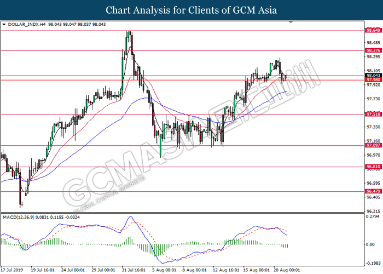Click the 97.097 support price tag
The height and width of the screenshot is (274, 383).
[x=373, y=146]
